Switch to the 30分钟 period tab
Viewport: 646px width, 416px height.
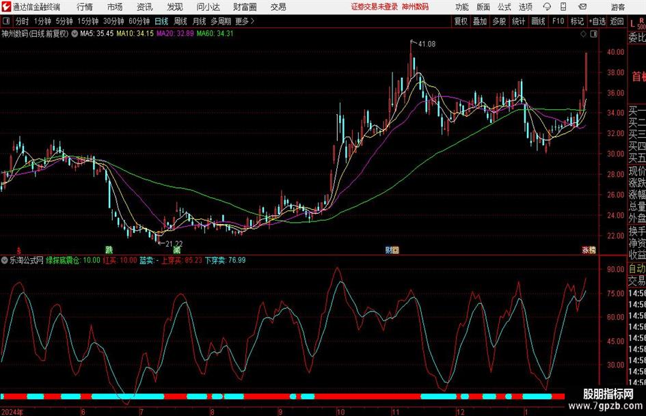point(113,21)
